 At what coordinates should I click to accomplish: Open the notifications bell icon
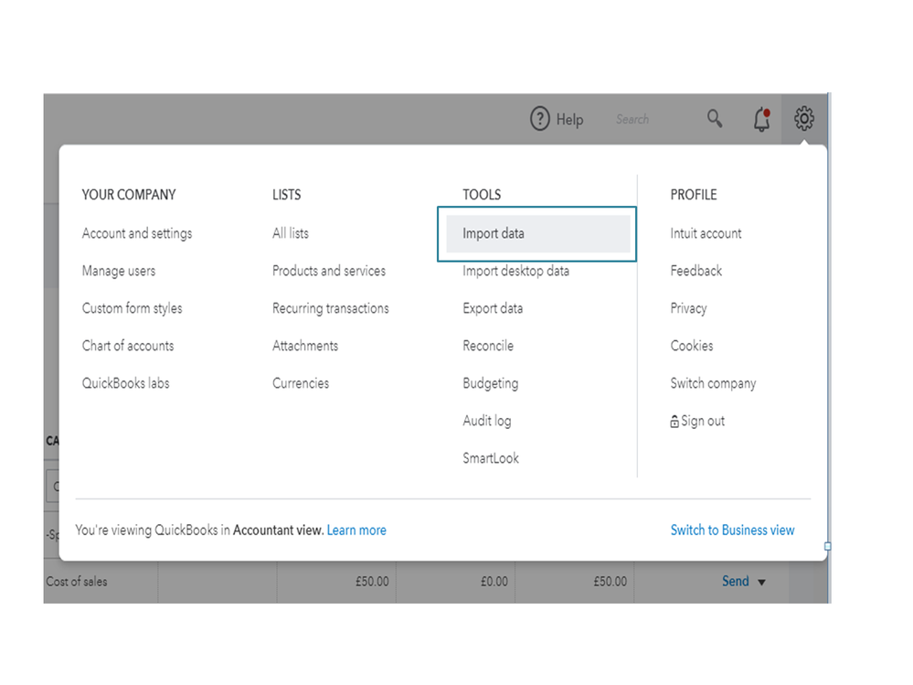point(761,119)
